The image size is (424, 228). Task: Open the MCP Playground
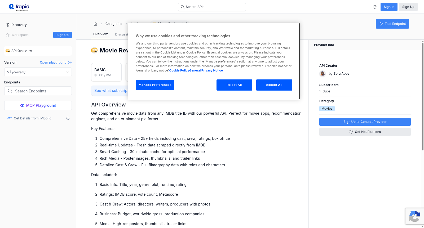(x=38, y=105)
